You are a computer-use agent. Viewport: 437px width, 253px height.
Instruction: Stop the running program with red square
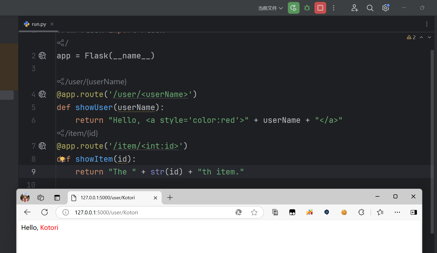point(320,8)
